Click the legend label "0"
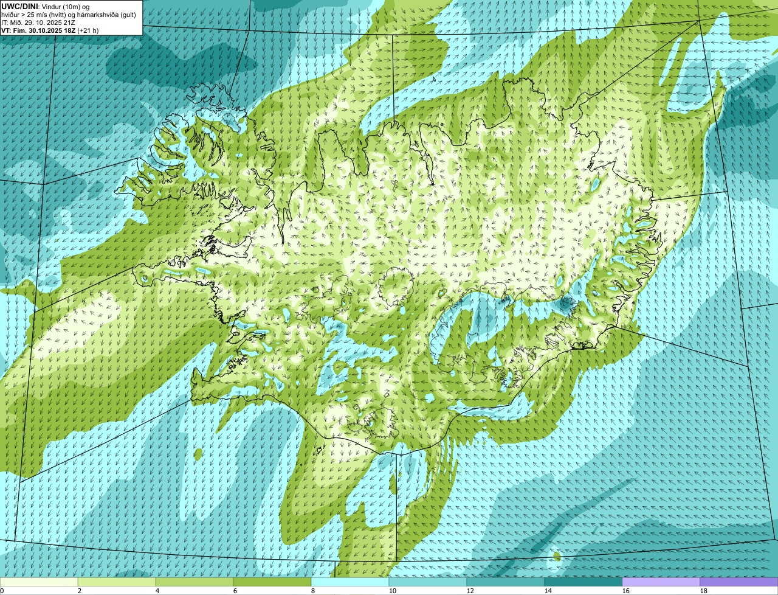Viewport: 778px width, 595px height. tap(2, 591)
